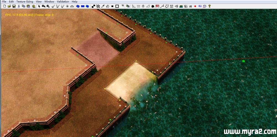Viewport: 277px width, 137px height.
Task: Open the AI tool in toolbar
Action: pyautogui.click(x=191, y=6)
